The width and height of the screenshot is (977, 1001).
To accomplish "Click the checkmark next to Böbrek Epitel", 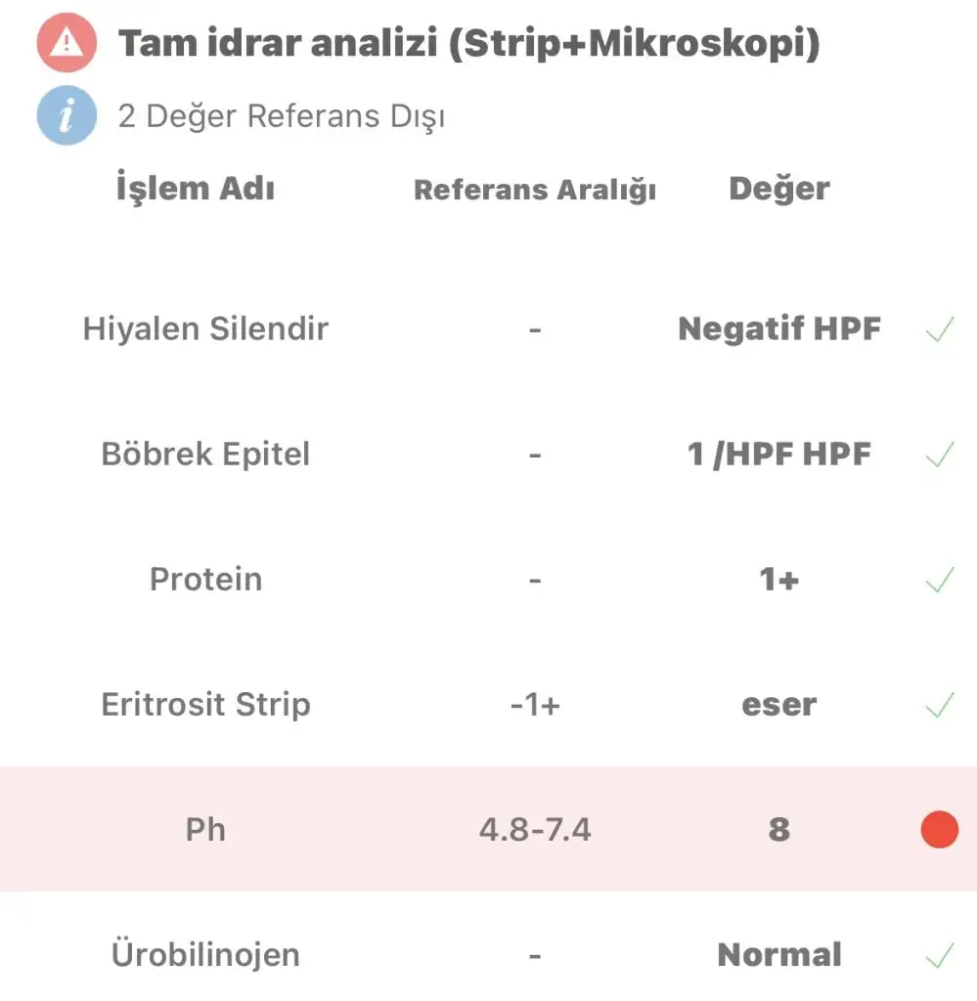I will point(939,455).
